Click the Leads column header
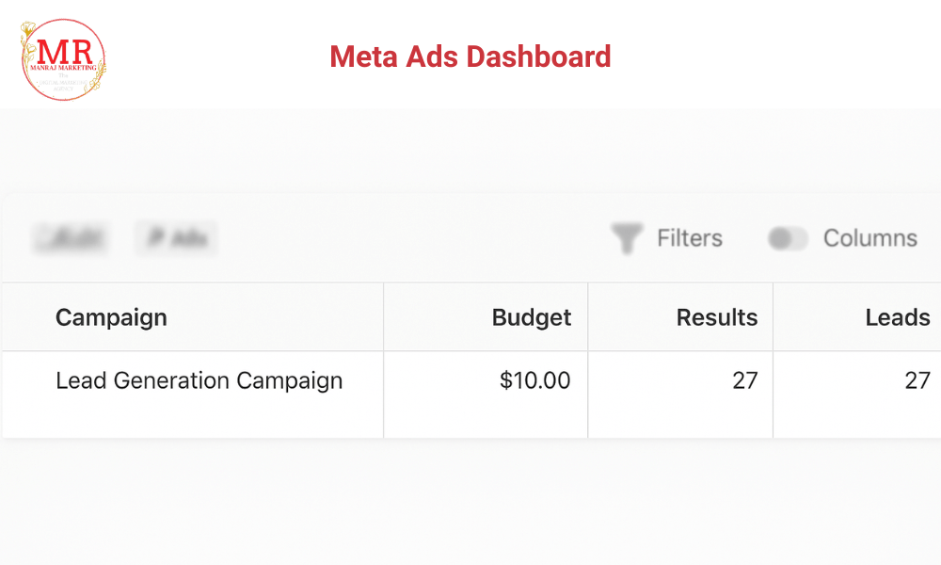 pyautogui.click(x=898, y=317)
